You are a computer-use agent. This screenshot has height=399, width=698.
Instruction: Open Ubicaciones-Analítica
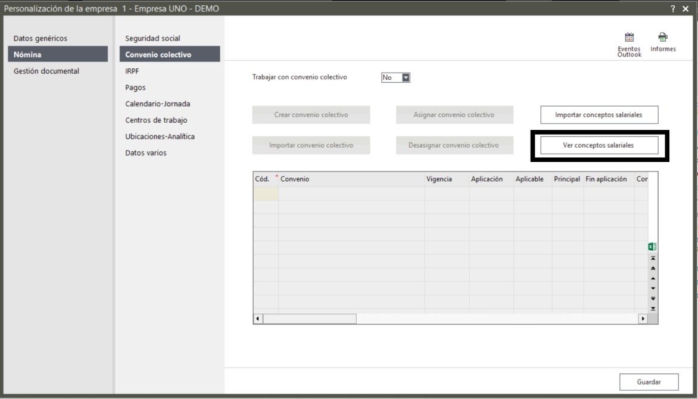(x=160, y=136)
